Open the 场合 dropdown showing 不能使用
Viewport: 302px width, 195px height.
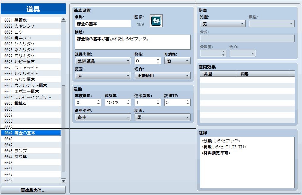163,76
